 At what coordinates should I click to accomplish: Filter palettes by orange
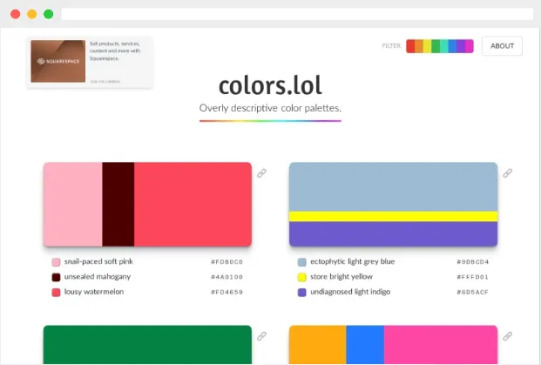point(419,46)
